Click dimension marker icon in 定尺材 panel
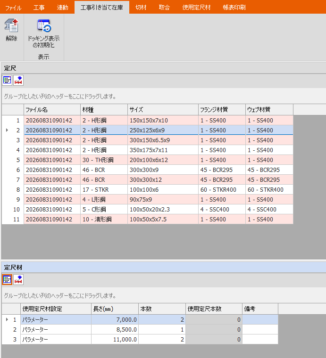The image size is (326, 358). coord(18,279)
